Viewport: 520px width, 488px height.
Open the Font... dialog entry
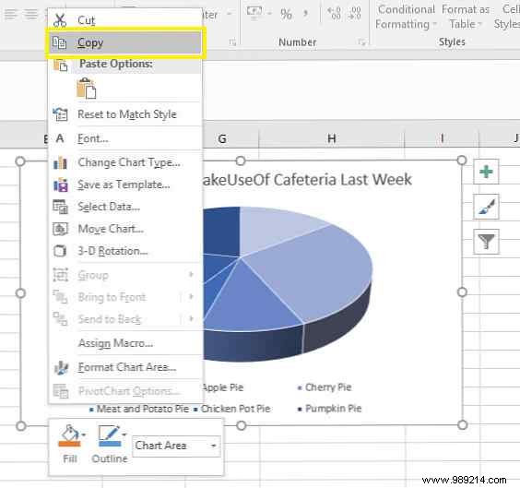coord(125,138)
